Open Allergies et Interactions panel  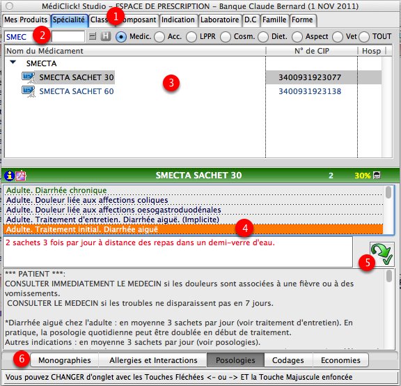[153, 360]
